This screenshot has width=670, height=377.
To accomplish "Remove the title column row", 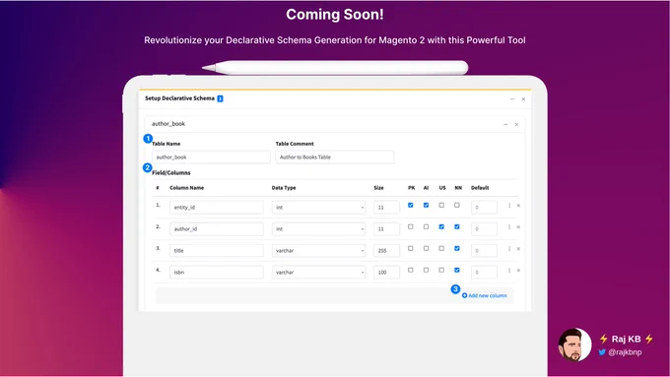I will tap(518, 248).
